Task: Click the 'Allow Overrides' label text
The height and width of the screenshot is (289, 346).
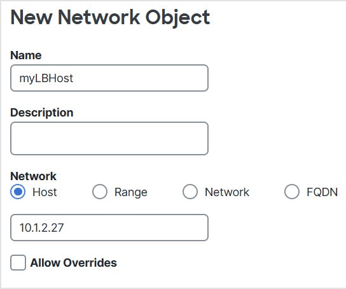Action: click(x=74, y=263)
